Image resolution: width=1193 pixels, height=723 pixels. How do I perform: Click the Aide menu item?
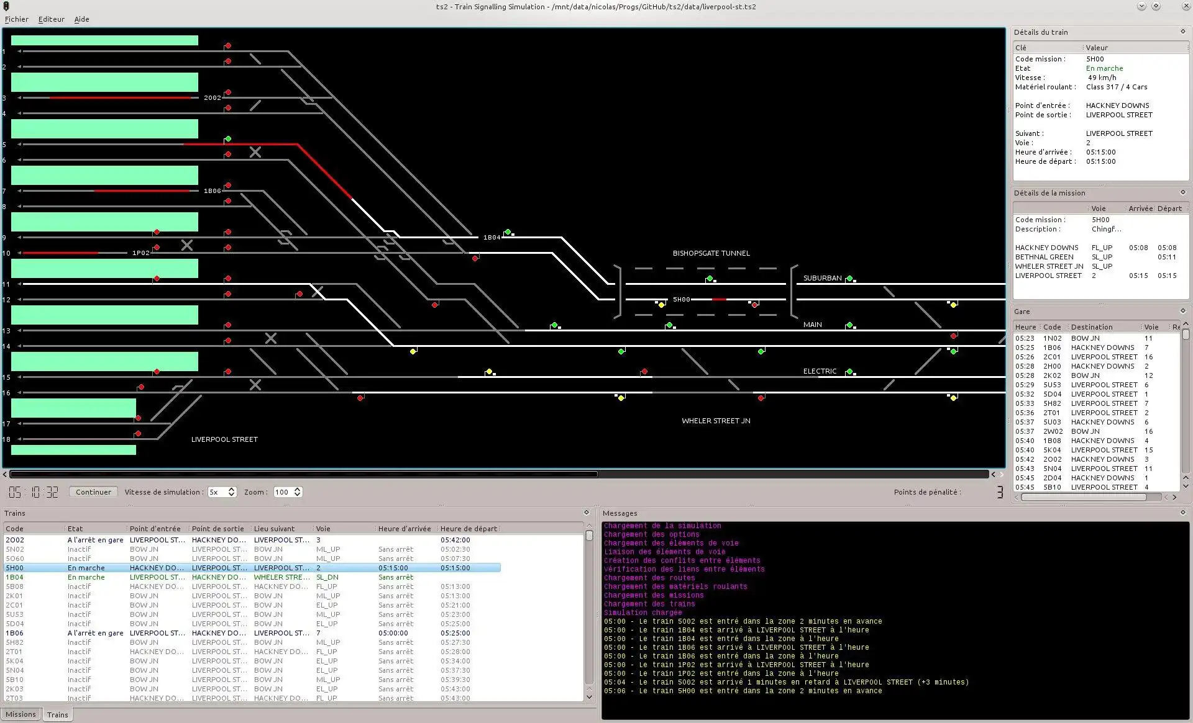tap(82, 19)
